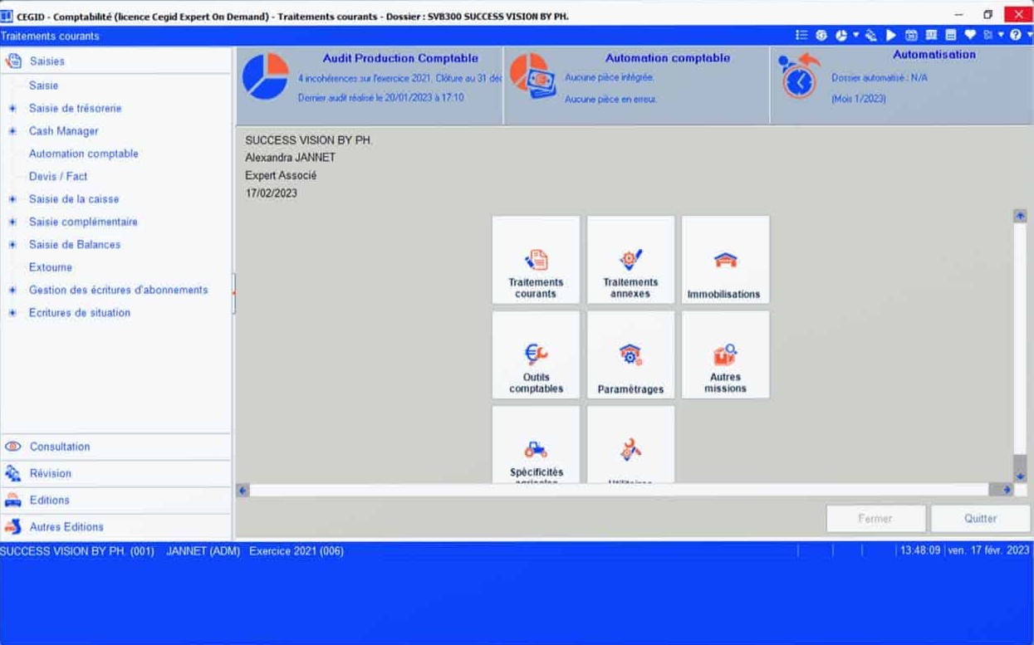1034x645 pixels.
Task: Click the Audit Production Comptable heading
Action: 400,58
